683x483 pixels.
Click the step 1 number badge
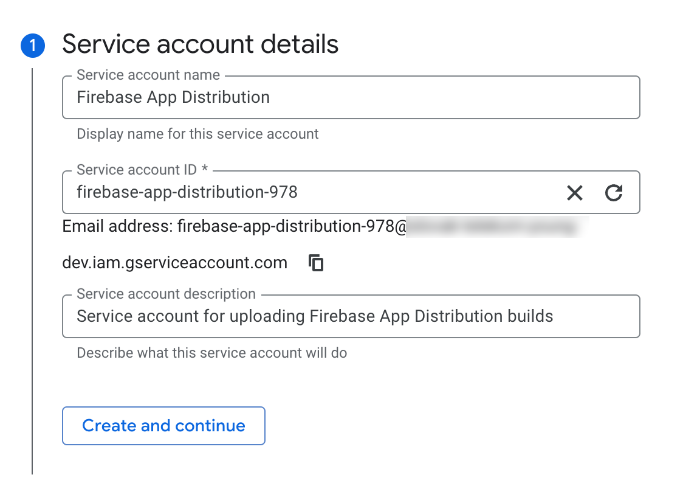click(x=32, y=46)
